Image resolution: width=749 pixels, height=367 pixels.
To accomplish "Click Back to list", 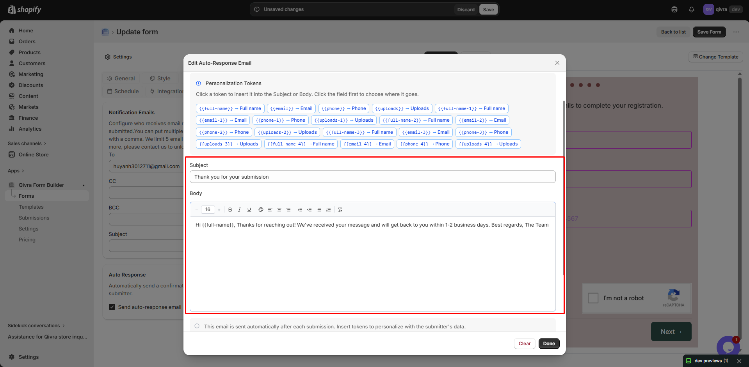I will [x=673, y=32].
